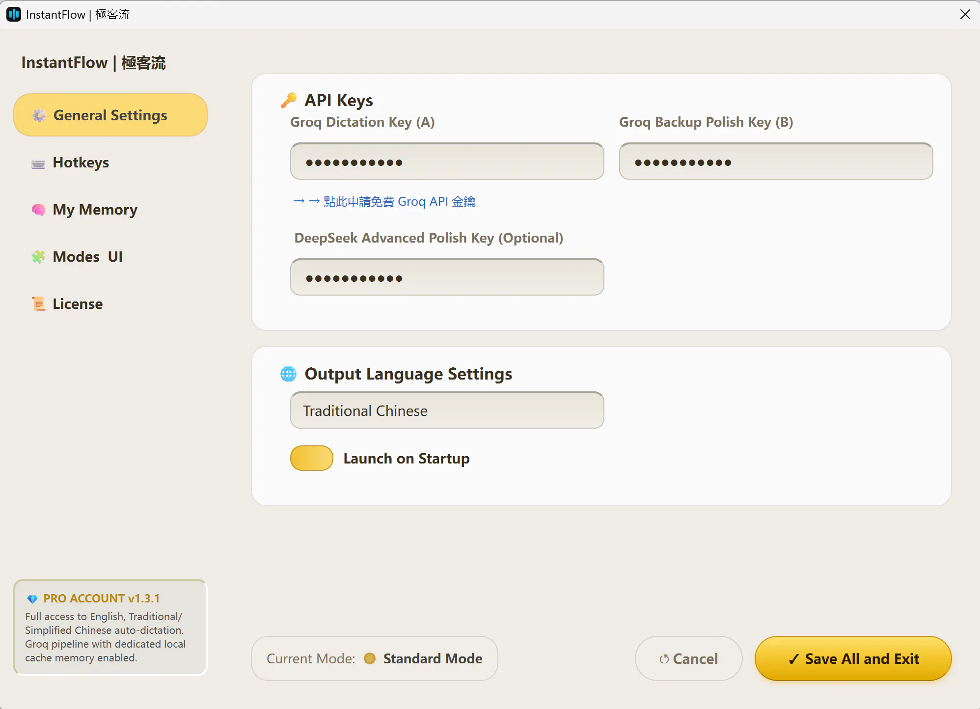Image resolution: width=980 pixels, height=709 pixels.
Task: Click the API Keys heading
Action: tap(339, 101)
